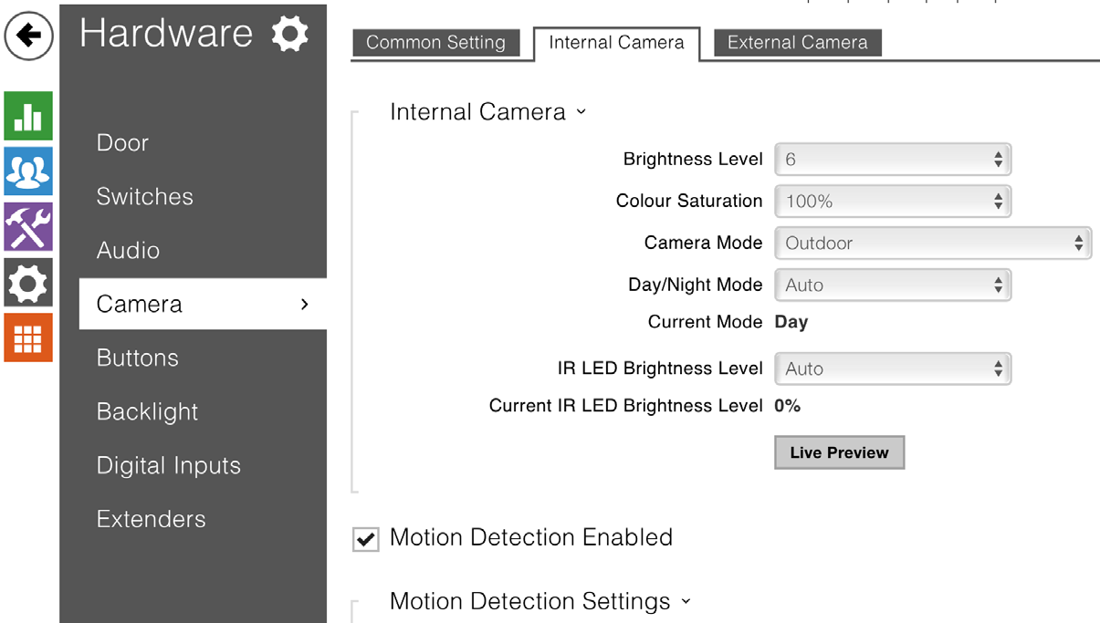The height and width of the screenshot is (623, 1100).
Task: Open the IR LED Brightness Level dropdown
Action: 892,369
